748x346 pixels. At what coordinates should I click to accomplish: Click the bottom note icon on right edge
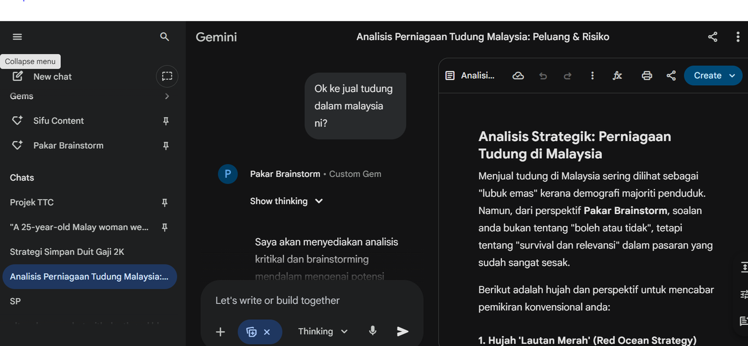pyautogui.click(x=743, y=321)
